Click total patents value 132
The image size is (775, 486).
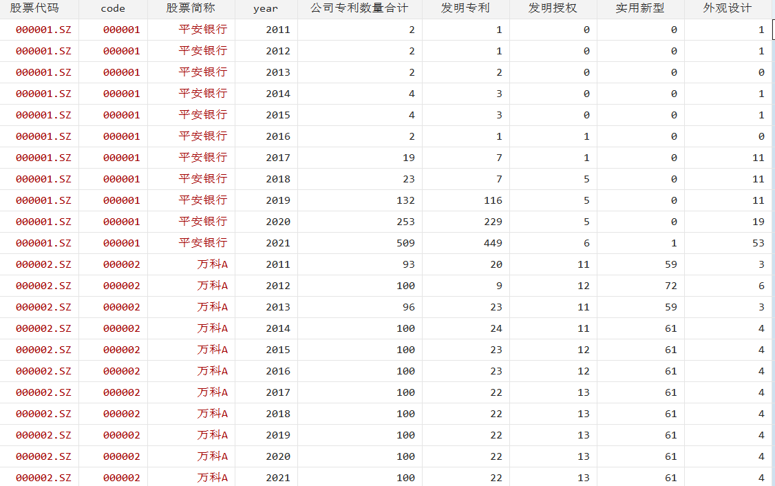click(x=406, y=200)
